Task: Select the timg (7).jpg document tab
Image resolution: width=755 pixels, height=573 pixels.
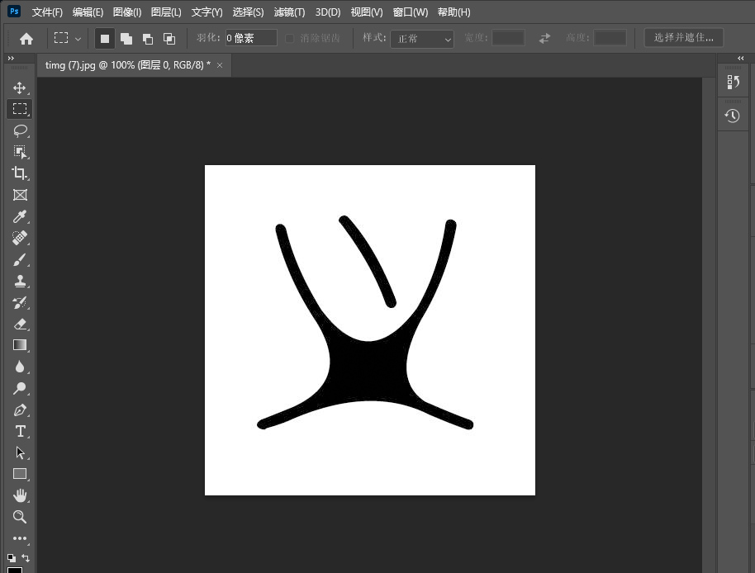Action: pyautogui.click(x=124, y=64)
